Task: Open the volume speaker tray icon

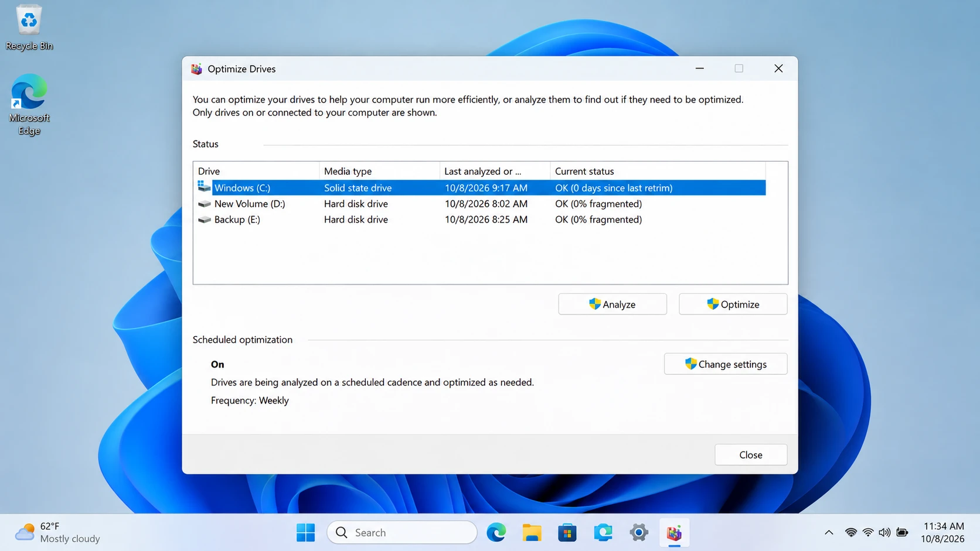Action: point(884,533)
